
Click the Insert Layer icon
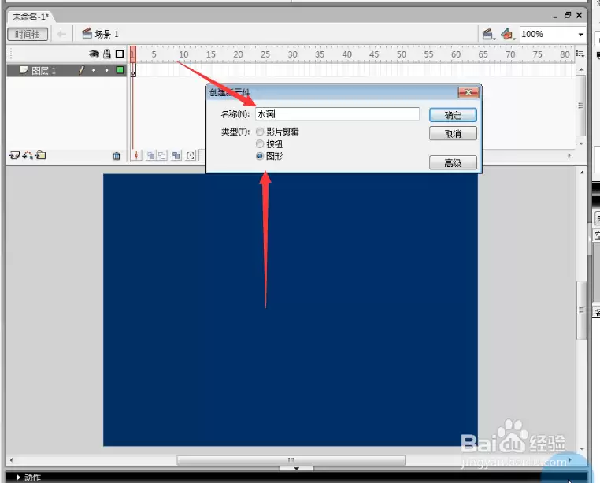[14, 155]
